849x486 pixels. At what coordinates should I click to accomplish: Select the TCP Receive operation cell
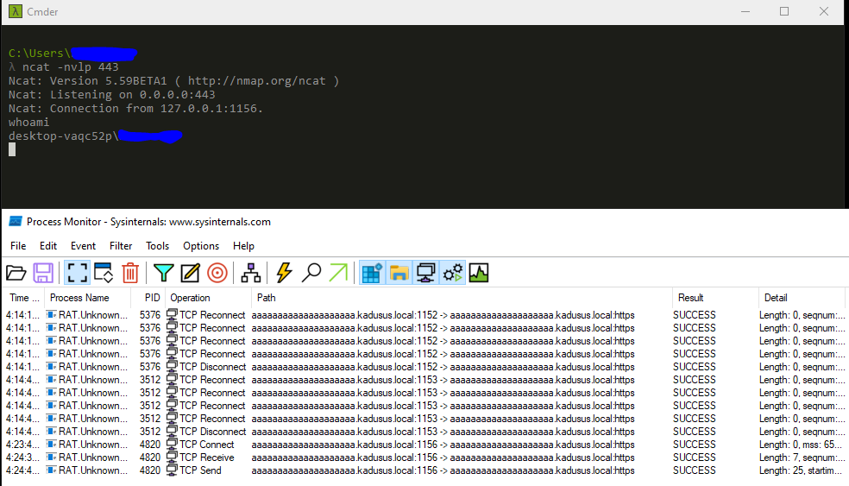tap(207, 458)
